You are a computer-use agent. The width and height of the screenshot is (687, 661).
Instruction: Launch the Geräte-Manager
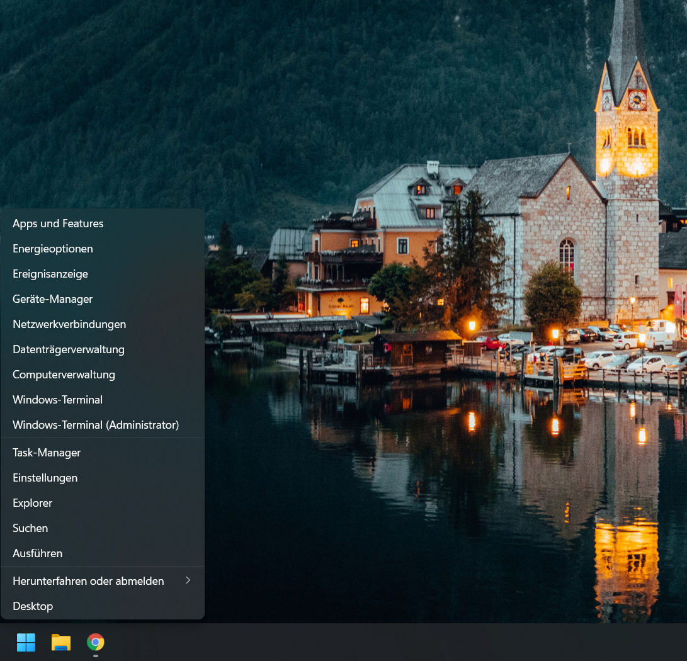pyautogui.click(x=103, y=299)
